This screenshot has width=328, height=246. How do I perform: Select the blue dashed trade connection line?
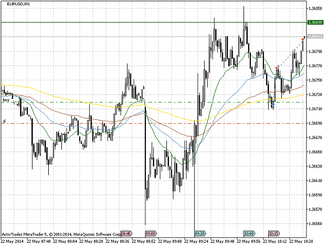point(290,54)
